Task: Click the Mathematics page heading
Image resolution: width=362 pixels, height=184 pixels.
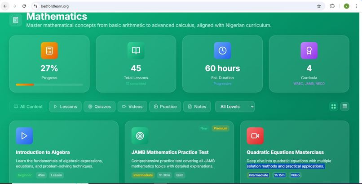Action: point(57,17)
